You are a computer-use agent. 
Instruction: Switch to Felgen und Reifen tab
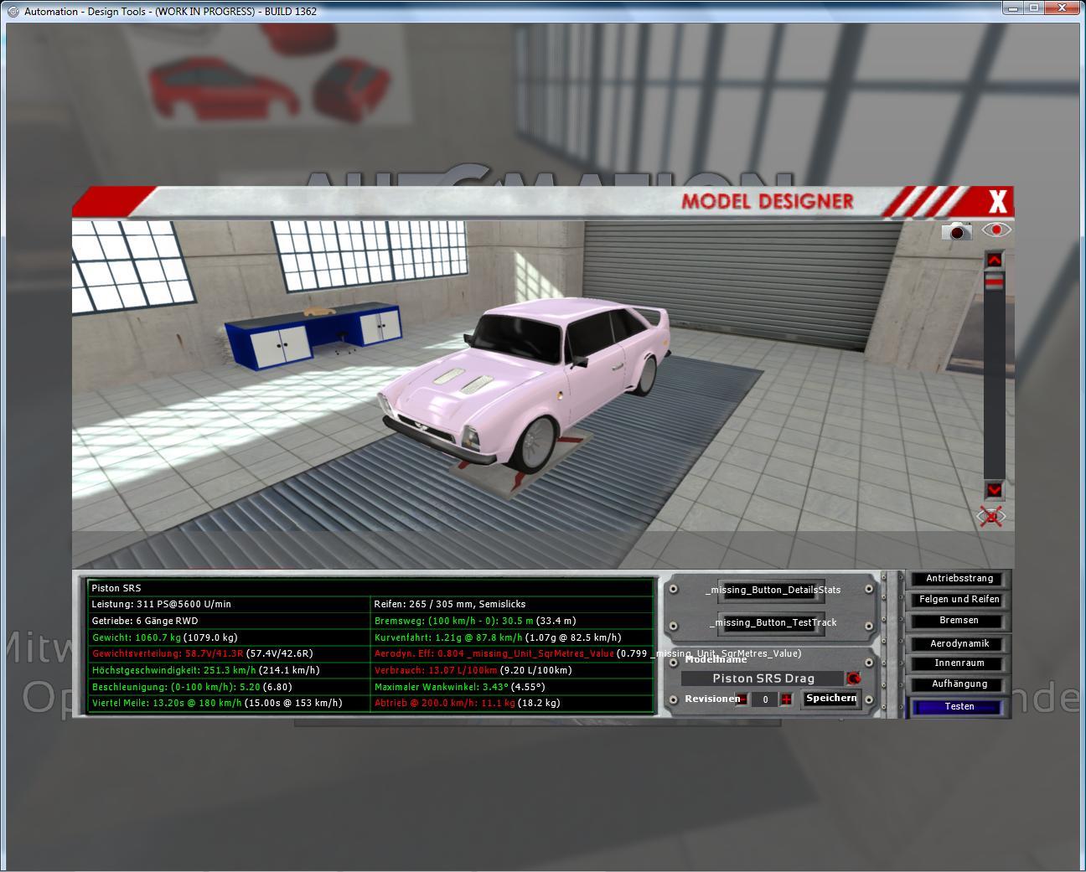pyautogui.click(x=959, y=600)
